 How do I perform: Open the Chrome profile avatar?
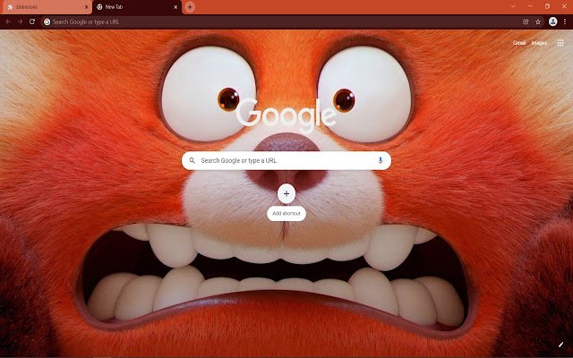point(553,21)
